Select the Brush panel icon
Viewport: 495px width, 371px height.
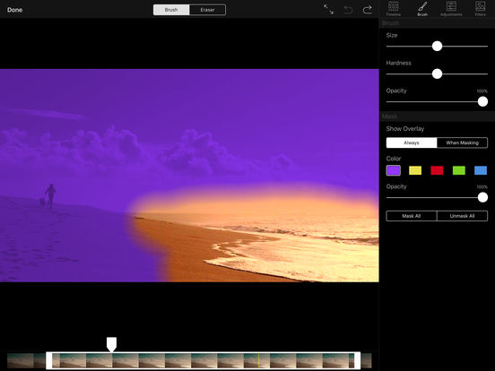tap(422, 9)
